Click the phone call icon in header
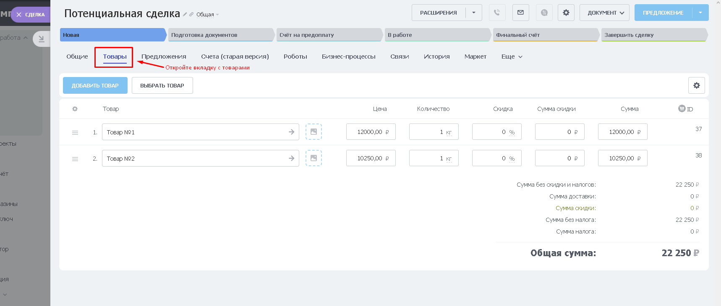 pyautogui.click(x=497, y=13)
